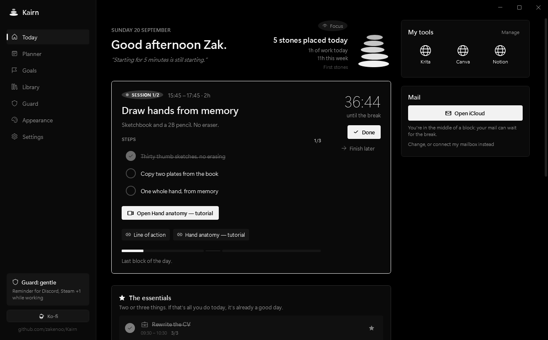
Task: Click '11h this week' text
Action: pyautogui.click(x=333, y=58)
